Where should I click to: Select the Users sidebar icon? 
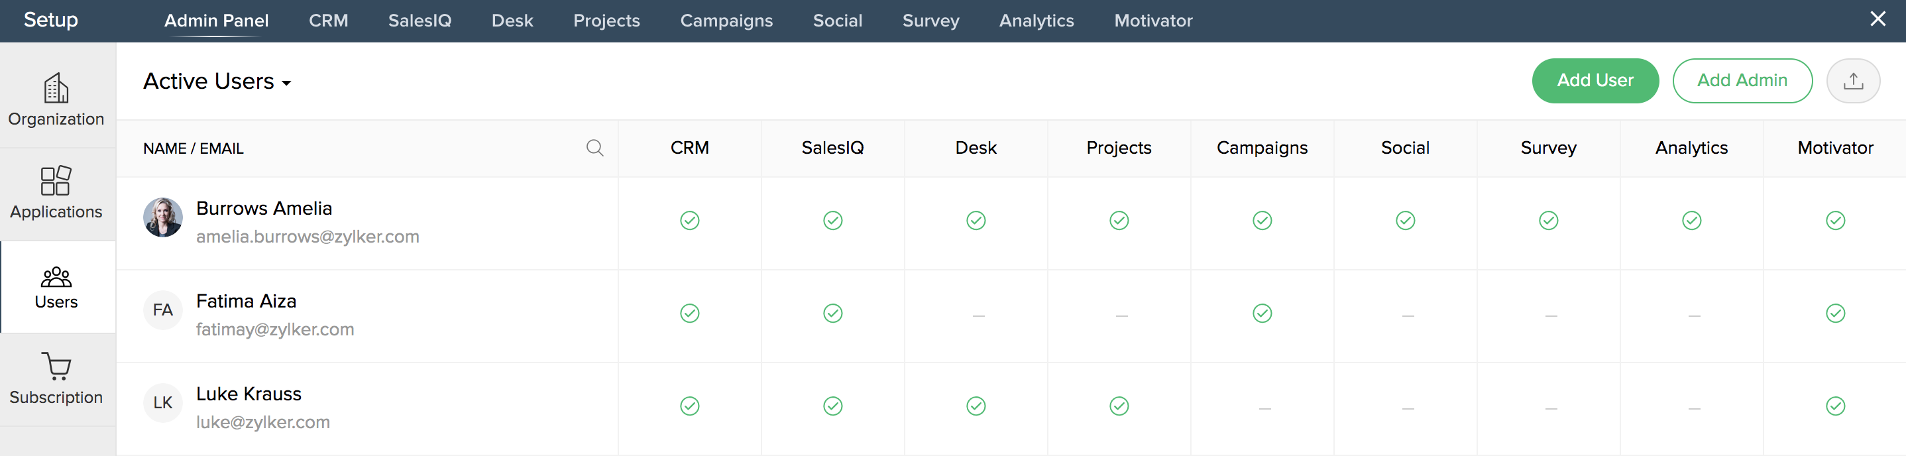tap(56, 278)
